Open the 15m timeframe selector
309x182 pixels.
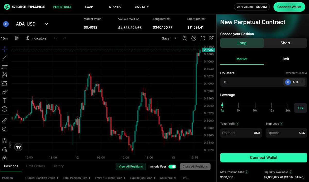click(x=4, y=38)
